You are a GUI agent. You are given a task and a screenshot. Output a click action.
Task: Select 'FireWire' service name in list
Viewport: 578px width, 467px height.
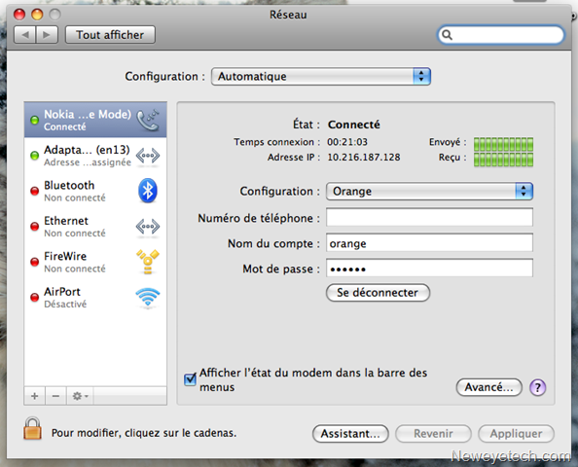[65, 256]
